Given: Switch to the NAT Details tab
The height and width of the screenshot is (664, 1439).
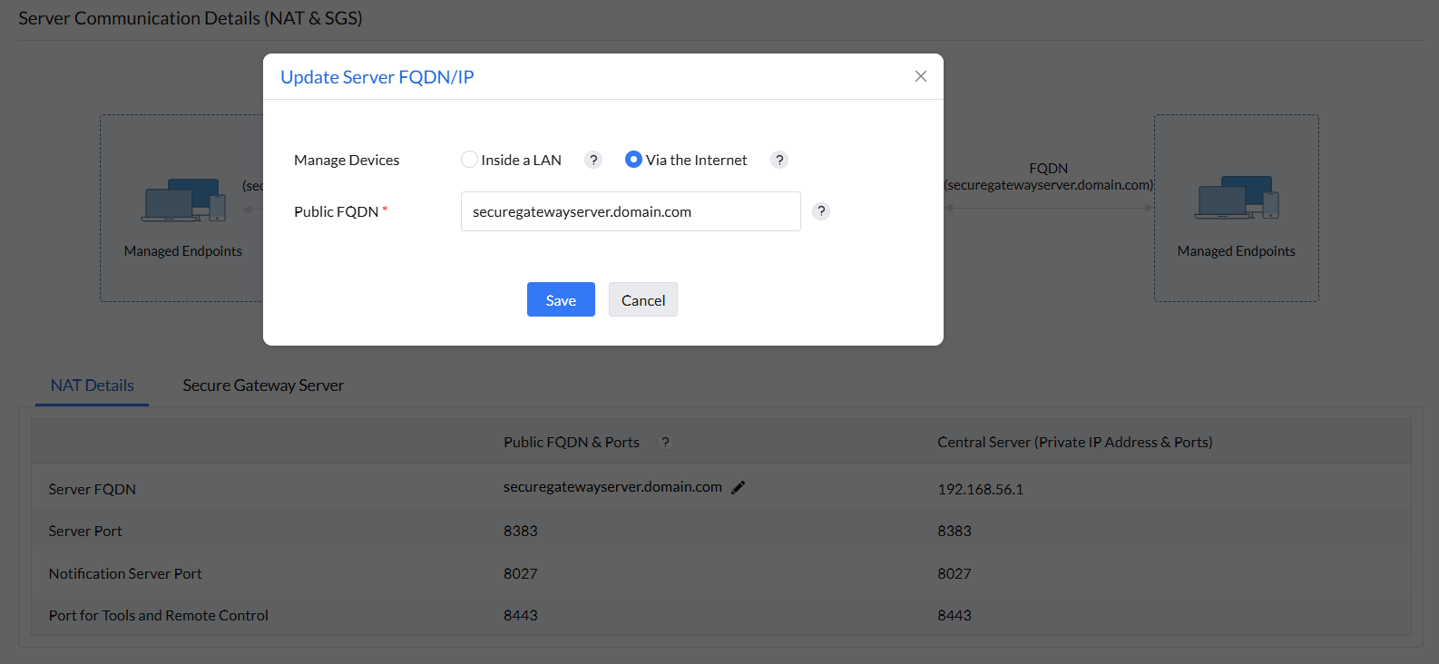Looking at the screenshot, I should pyautogui.click(x=93, y=386).
